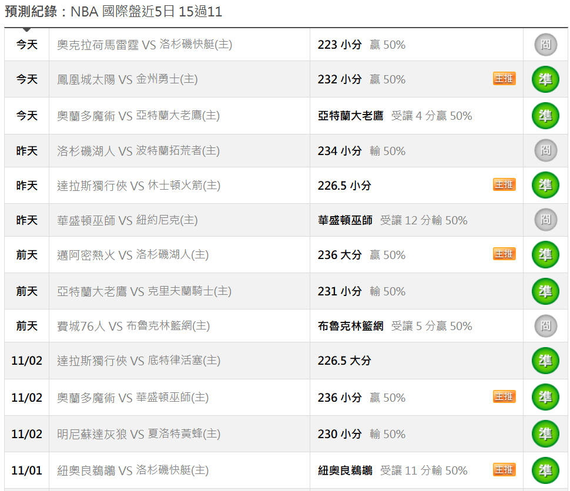Click green 準 icon for 明尼蘇達灰狼 VS 夏洛特黃蜂
Screen dimensions: 570x491
point(545,433)
